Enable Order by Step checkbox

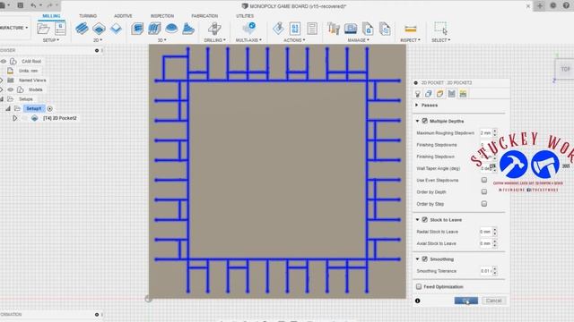pyautogui.click(x=484, y=204)
